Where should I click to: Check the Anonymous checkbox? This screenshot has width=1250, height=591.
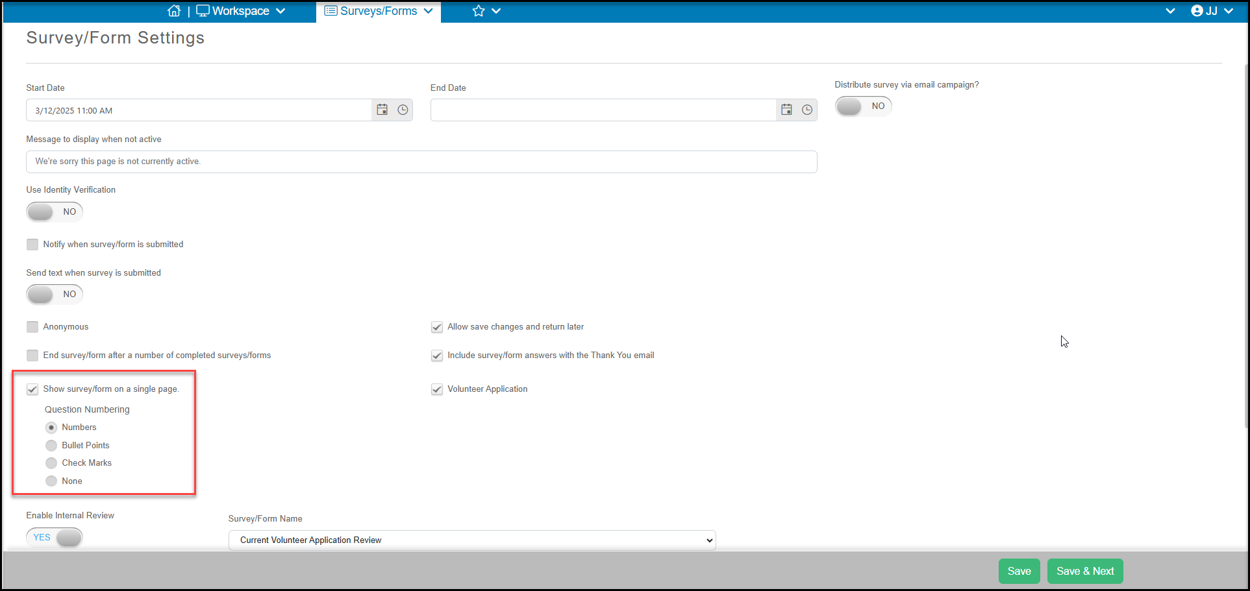tap(32, 327)
